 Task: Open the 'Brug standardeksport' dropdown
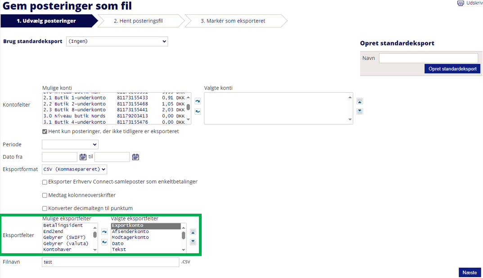click(117, 41)
